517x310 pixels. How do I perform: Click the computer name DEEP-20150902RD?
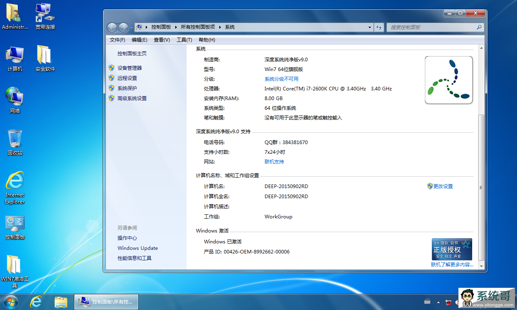(x=286, y=186)
